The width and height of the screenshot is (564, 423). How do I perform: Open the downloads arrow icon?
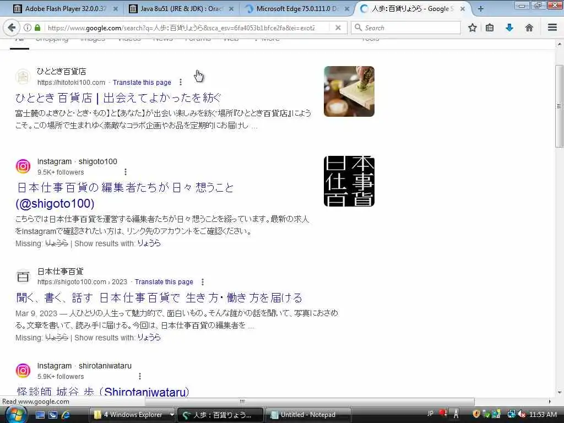pyautogui.click(x=509, y=28)
